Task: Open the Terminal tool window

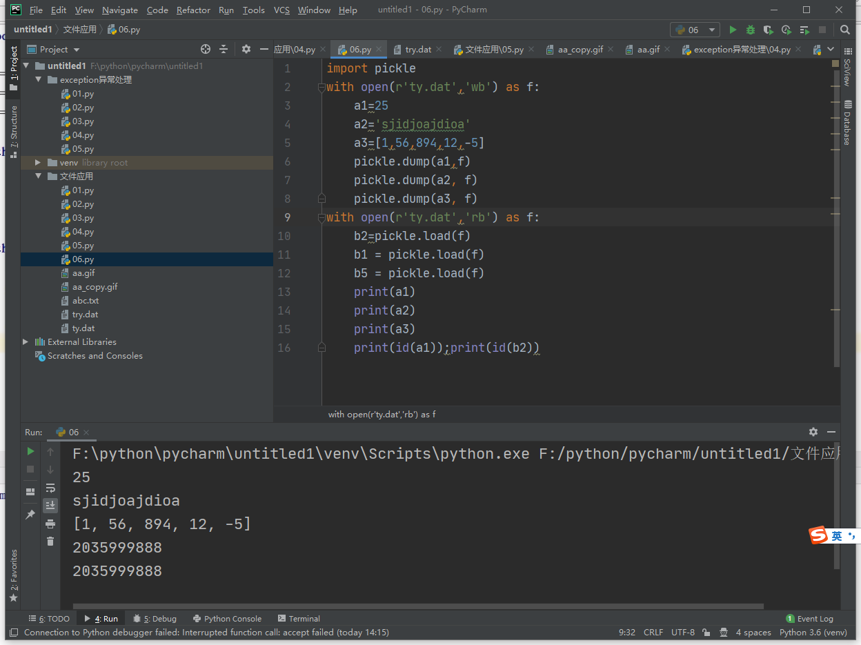Action: click(x=299, y=619)
